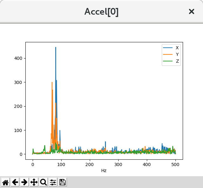Click the Z label in the legend
The height and width of the screenshot is (188, 203).
(177, 61)
